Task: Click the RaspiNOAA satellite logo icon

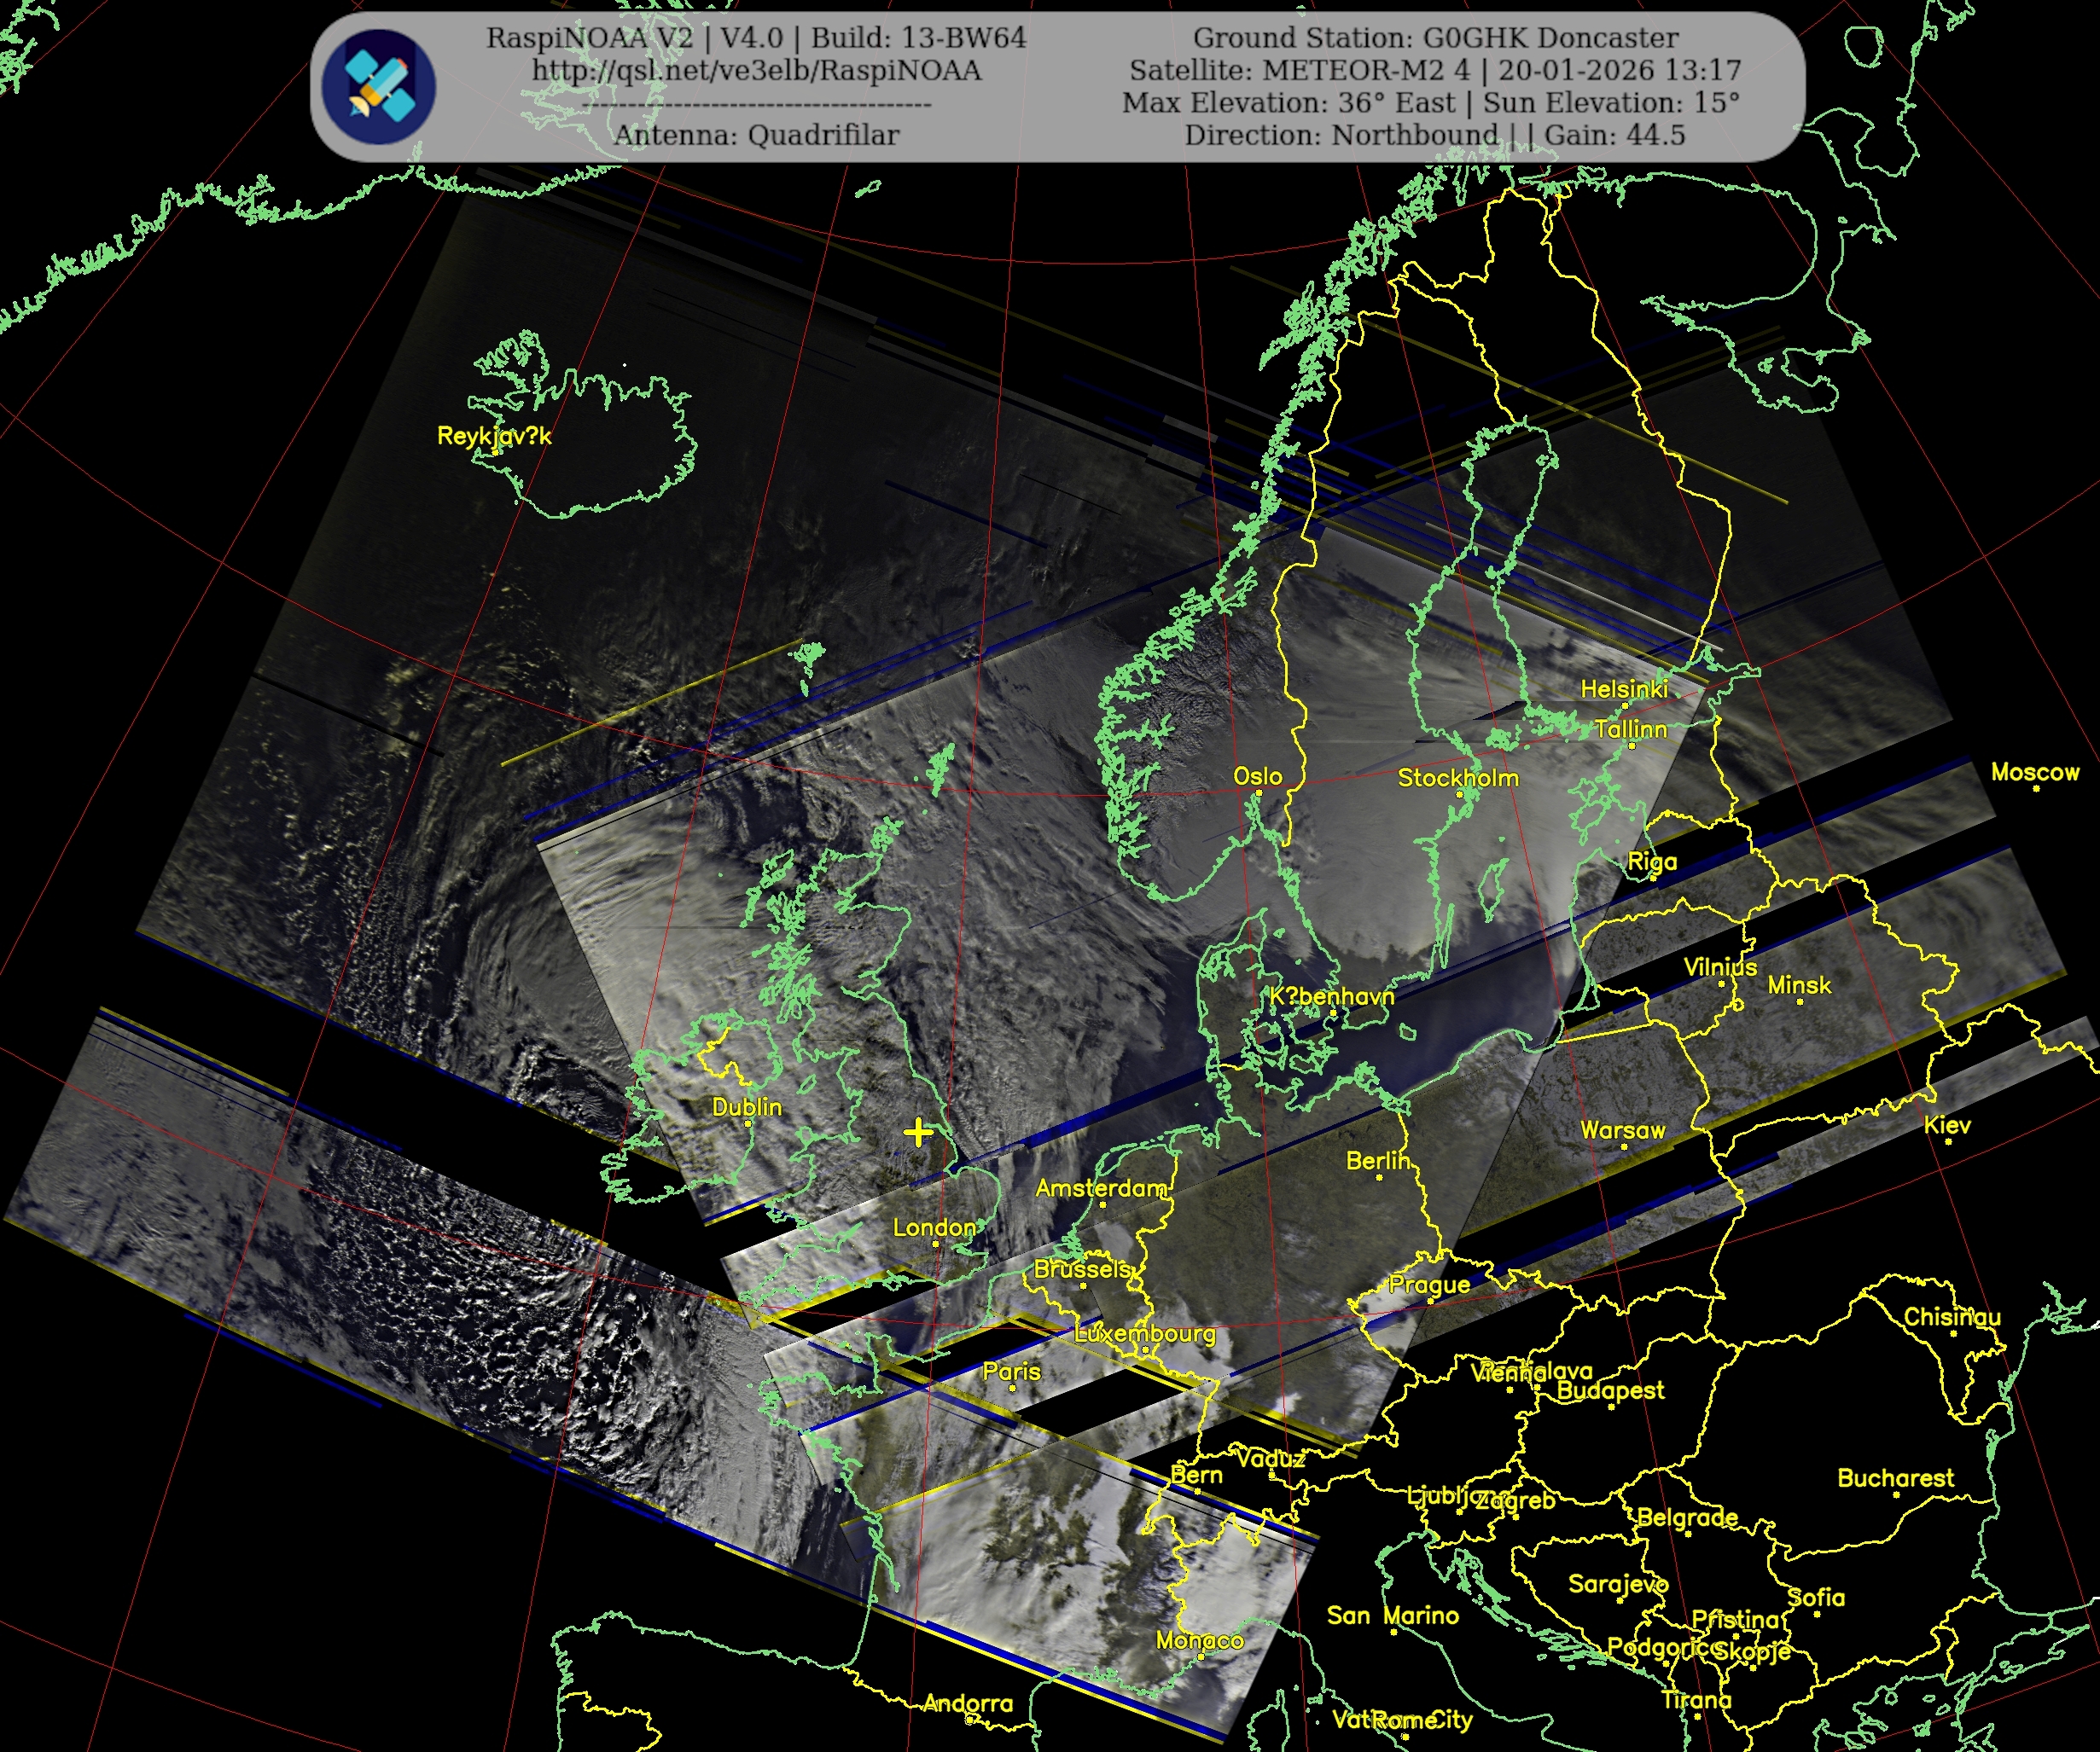Action: click(x=379, y=86)
